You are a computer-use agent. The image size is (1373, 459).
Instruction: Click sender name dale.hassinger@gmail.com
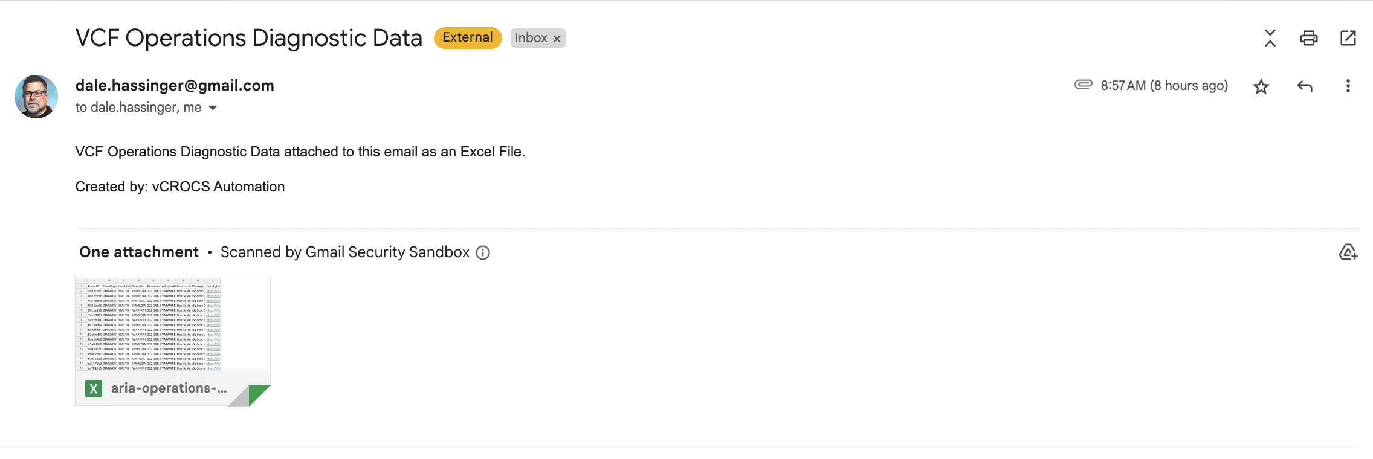(175, 85)
